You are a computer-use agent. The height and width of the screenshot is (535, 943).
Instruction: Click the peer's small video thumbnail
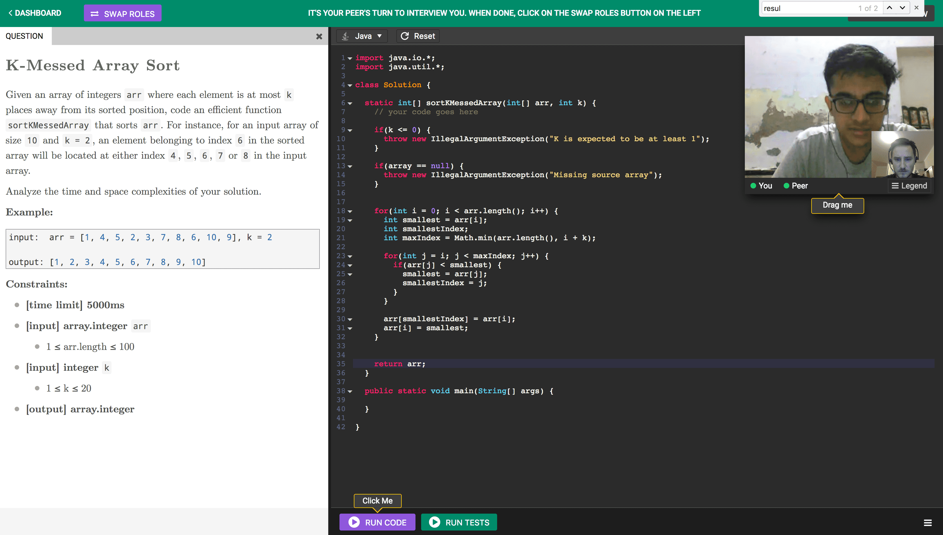pos(902,154)
